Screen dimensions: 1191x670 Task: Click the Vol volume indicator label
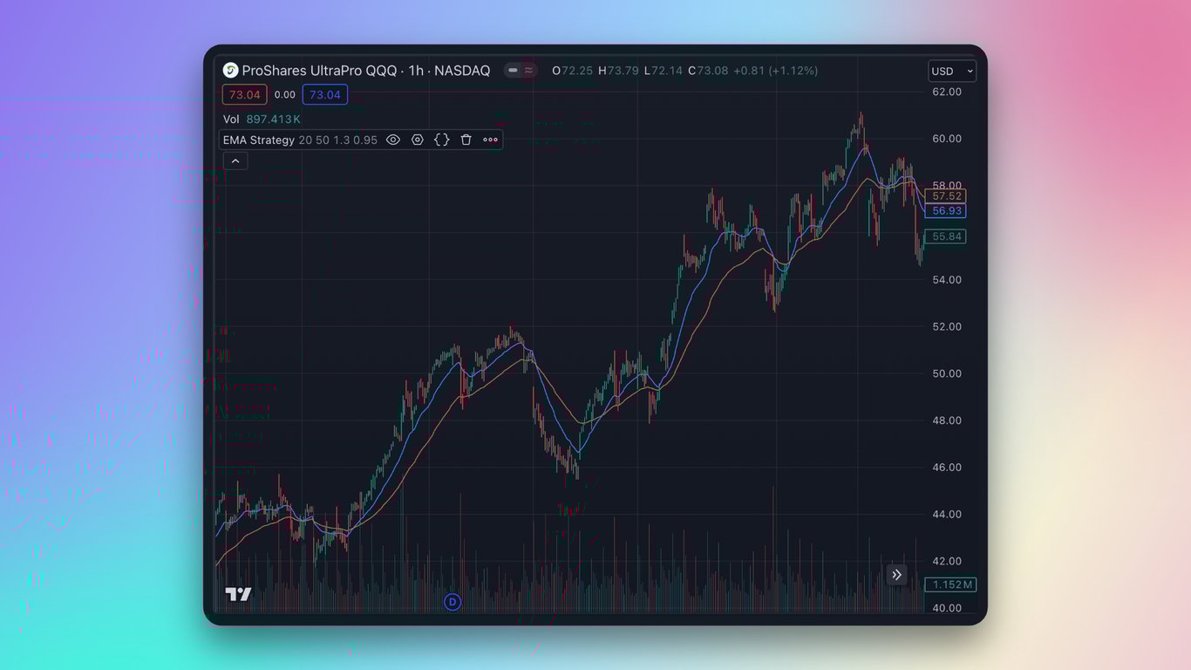point(231,119)
